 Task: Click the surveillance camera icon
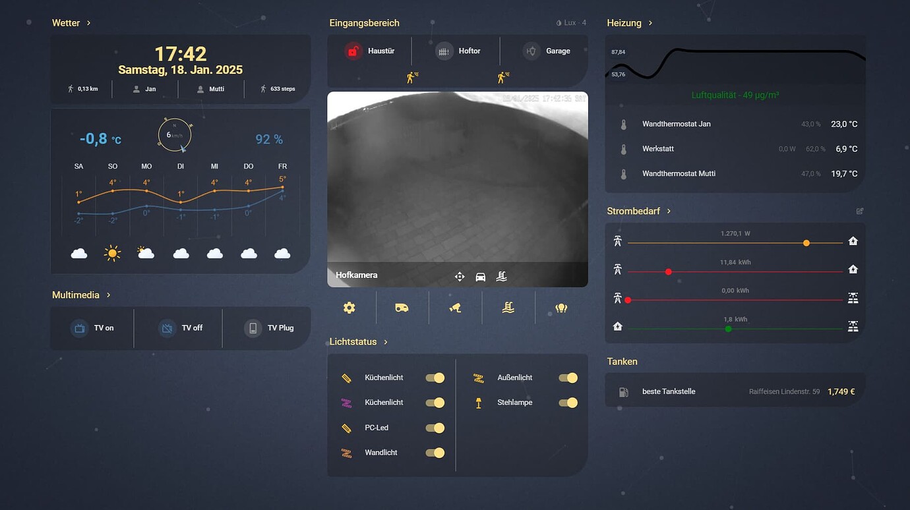coord(455,308)
